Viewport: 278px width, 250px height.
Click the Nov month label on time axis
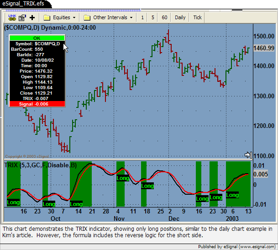(119, 218)
